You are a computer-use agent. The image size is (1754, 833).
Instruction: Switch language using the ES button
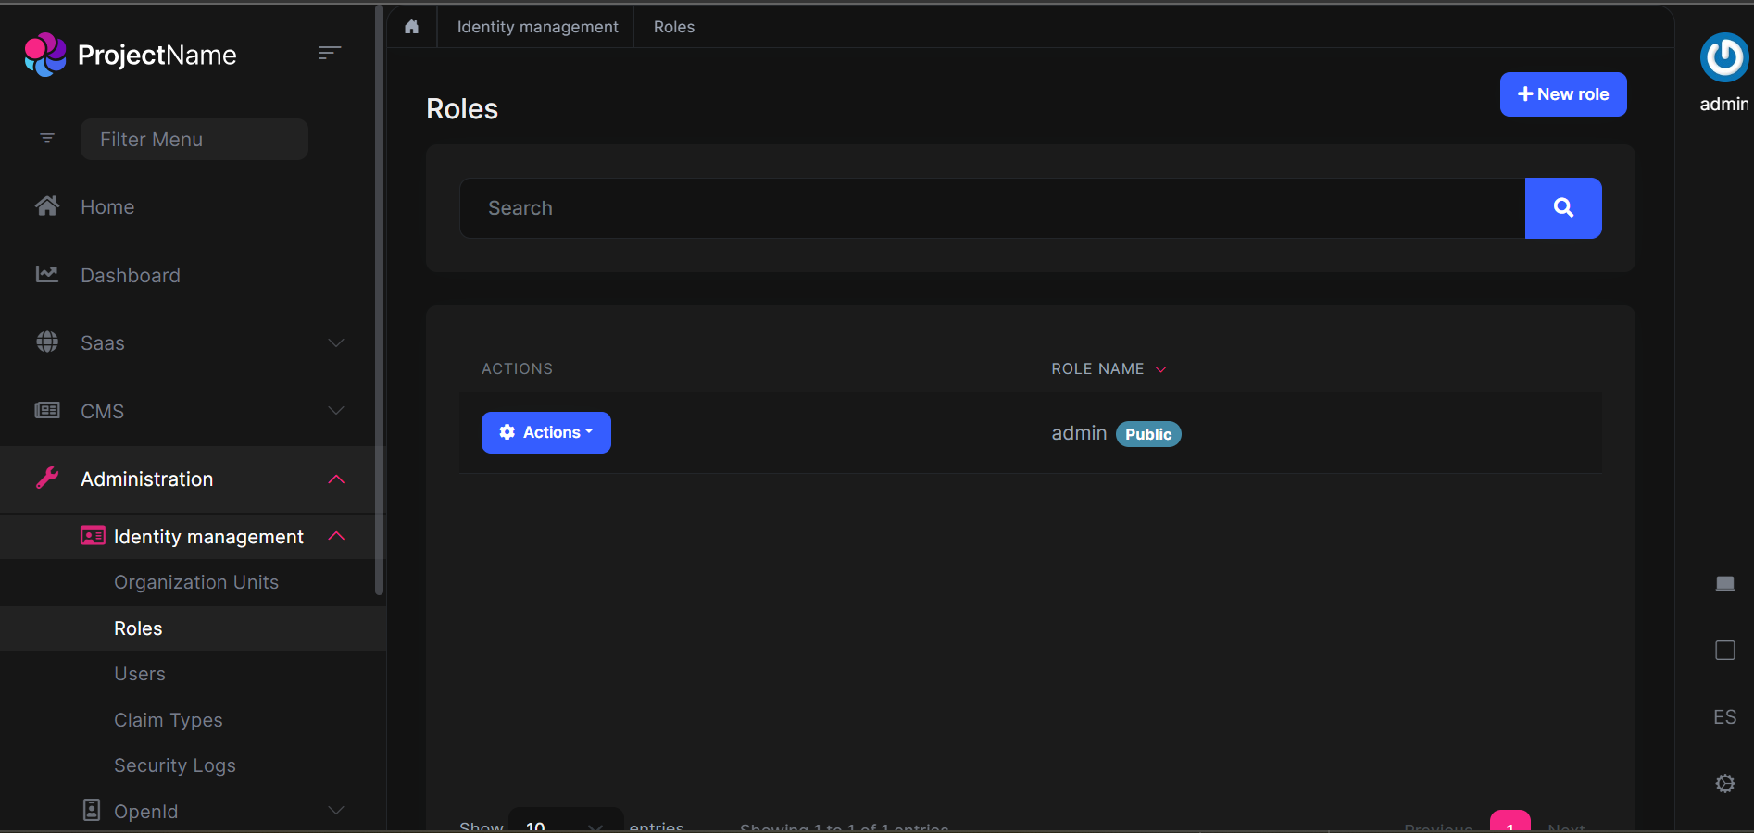[1724, 717]
